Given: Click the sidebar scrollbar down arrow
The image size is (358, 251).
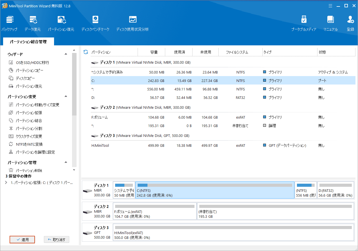Looking at the screenshot, I should point(74,170).
